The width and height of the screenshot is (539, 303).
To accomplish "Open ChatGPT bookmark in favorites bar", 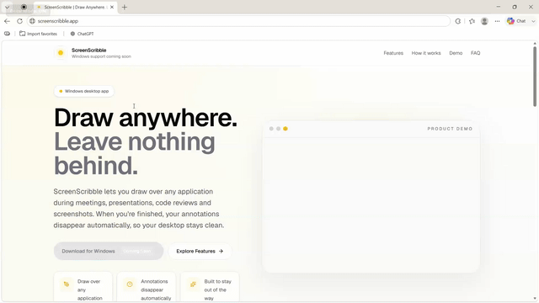I will coord(82,34).
